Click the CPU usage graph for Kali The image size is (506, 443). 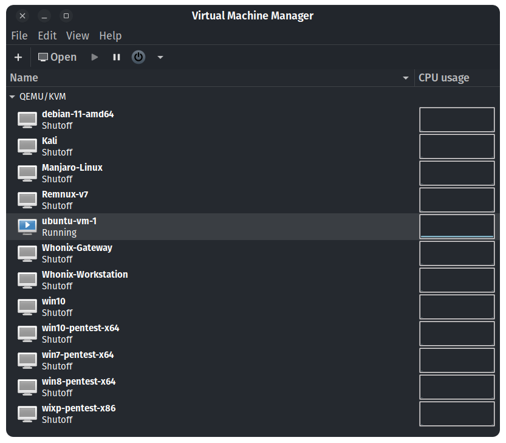(457, 146)
